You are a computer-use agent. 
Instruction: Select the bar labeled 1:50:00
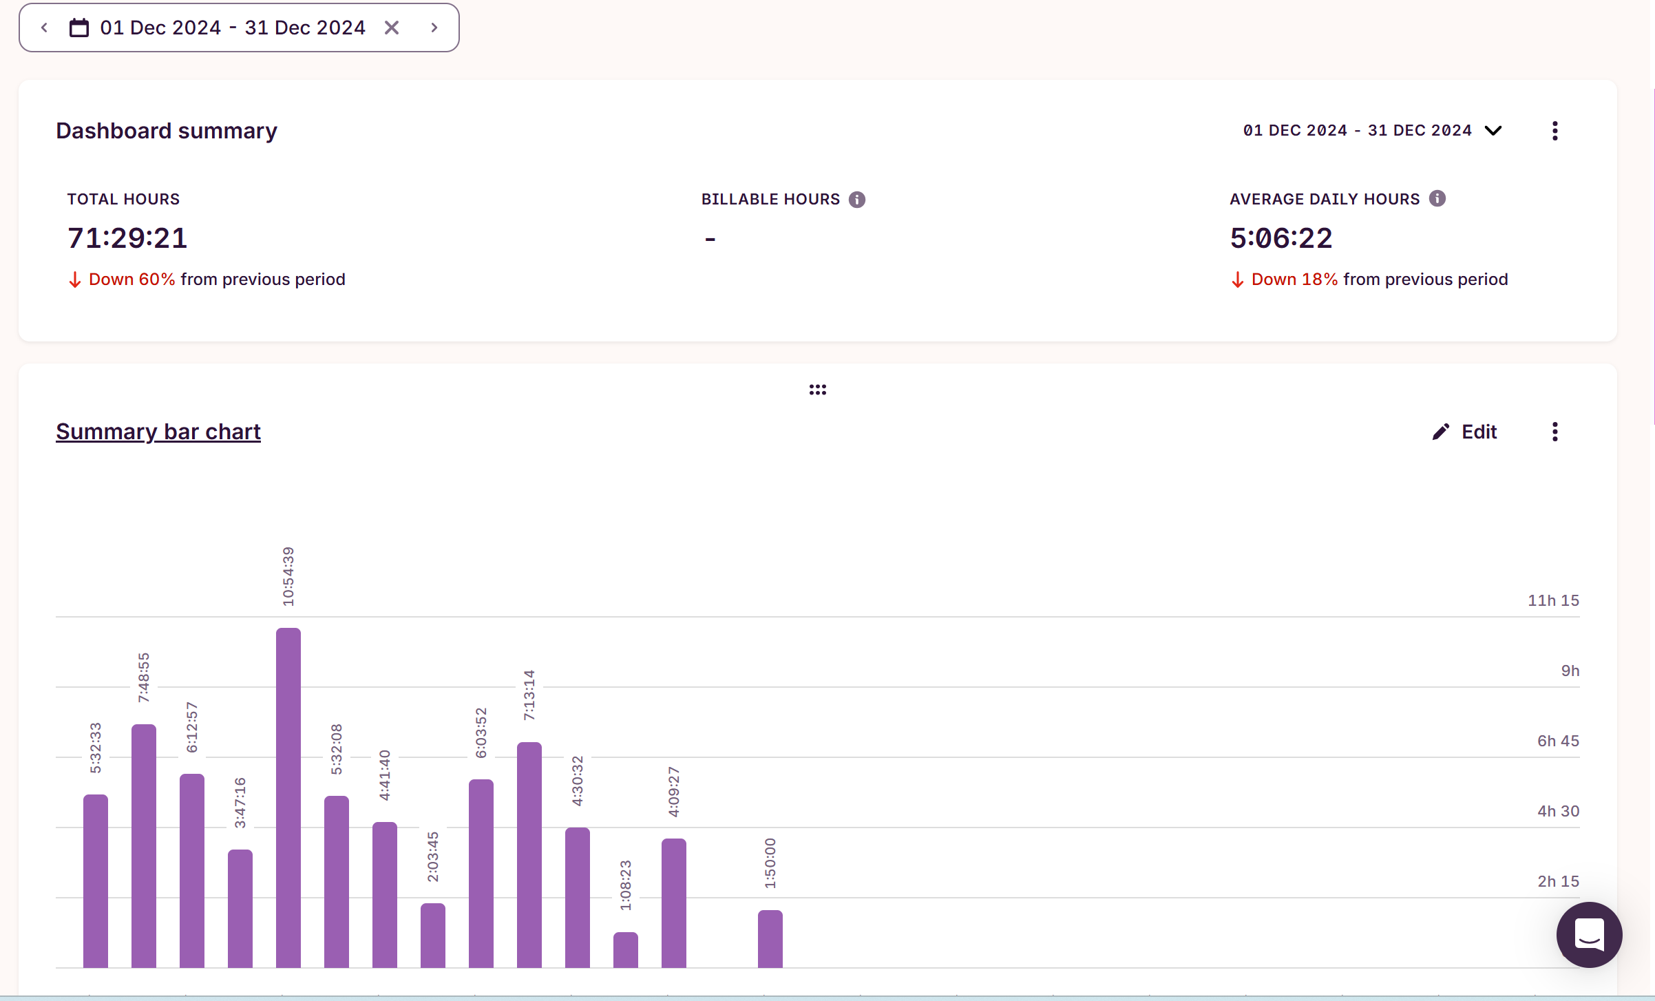tap(770, 939)
